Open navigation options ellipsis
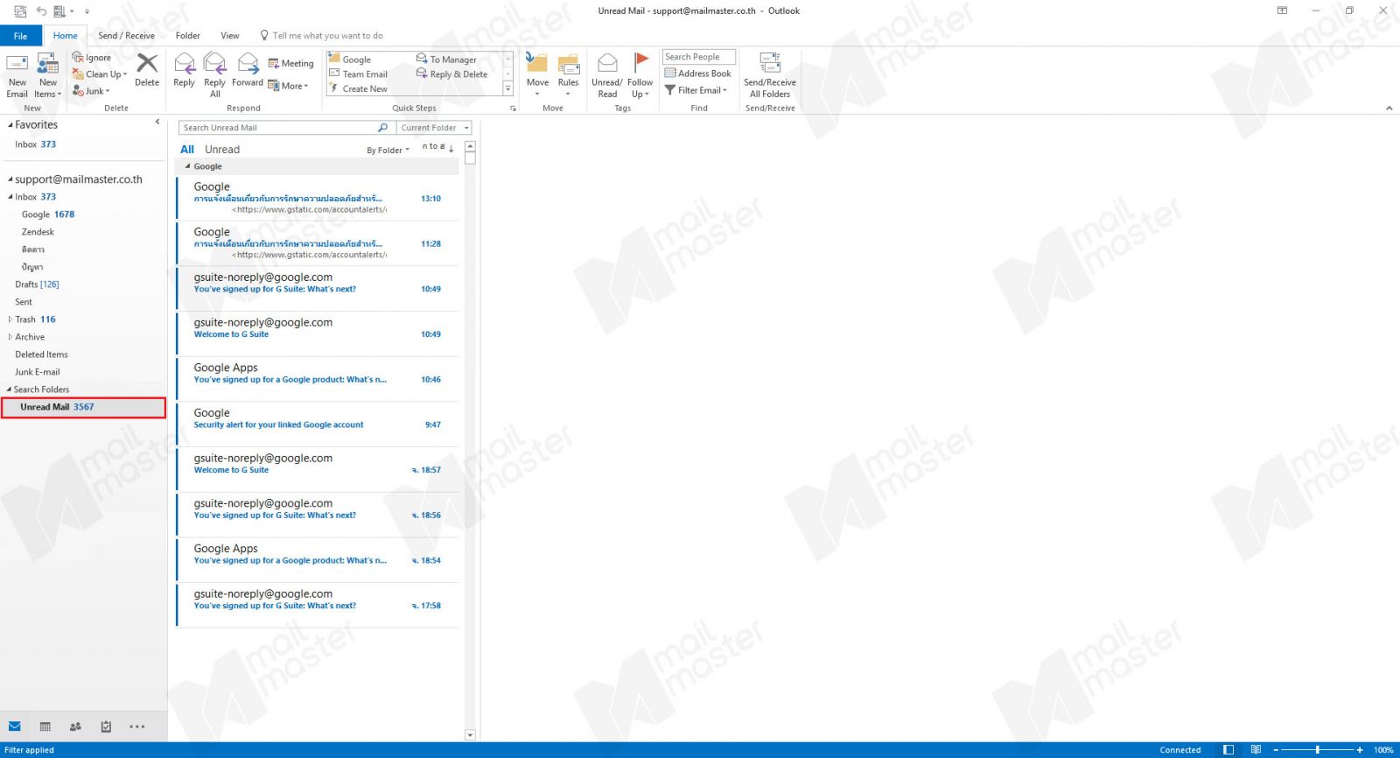The image size is (1400, 758). coord(137,726)
